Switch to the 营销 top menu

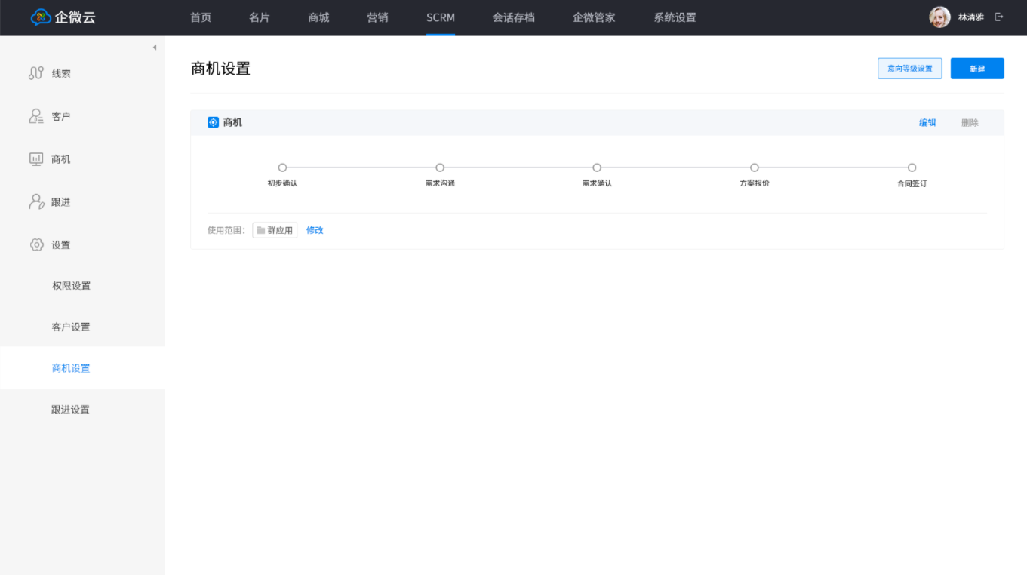click(x=377, y=17)
